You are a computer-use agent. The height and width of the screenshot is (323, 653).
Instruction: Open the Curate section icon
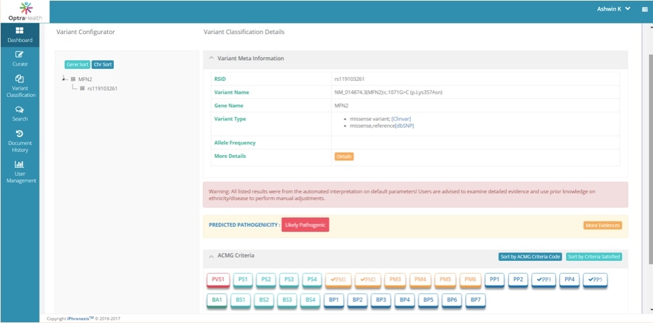coord(19,54)
